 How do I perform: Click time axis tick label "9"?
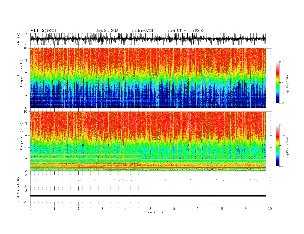click(x=246, y=208)
